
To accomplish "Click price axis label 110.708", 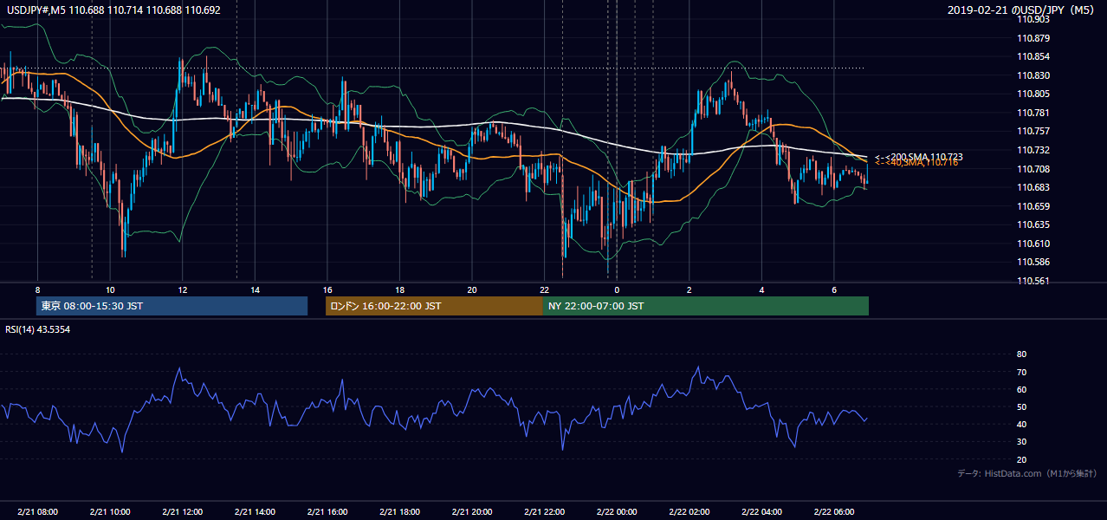I will coord(1033,169).
